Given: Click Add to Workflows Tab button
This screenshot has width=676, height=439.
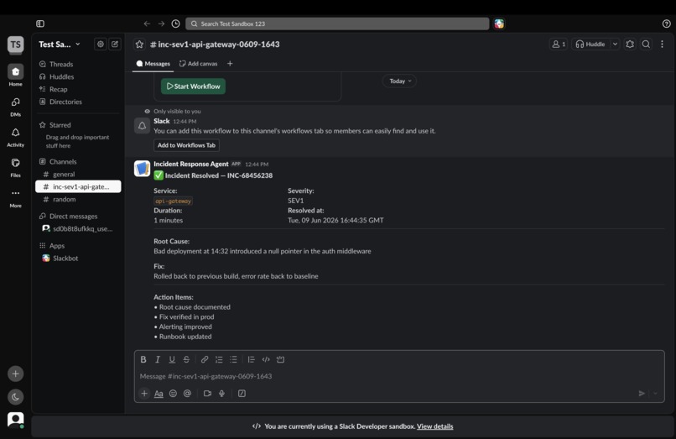Looking at the screenshot, I should (186, 145).
